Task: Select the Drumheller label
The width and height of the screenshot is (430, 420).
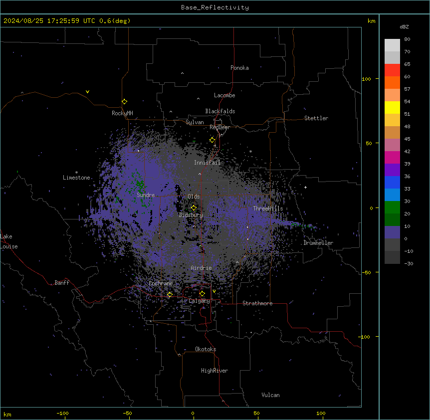Action: (318, 243)
